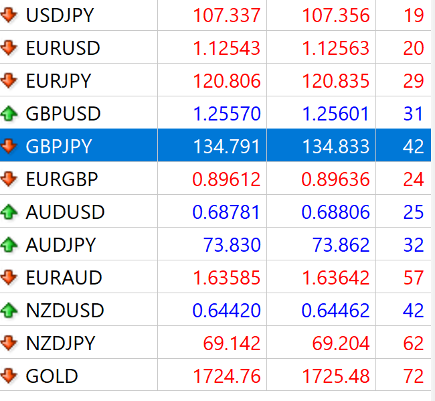Click the green up arrow beside GBPUSD
The width and height of the screenshot is (435, 401).
[9, 114]
